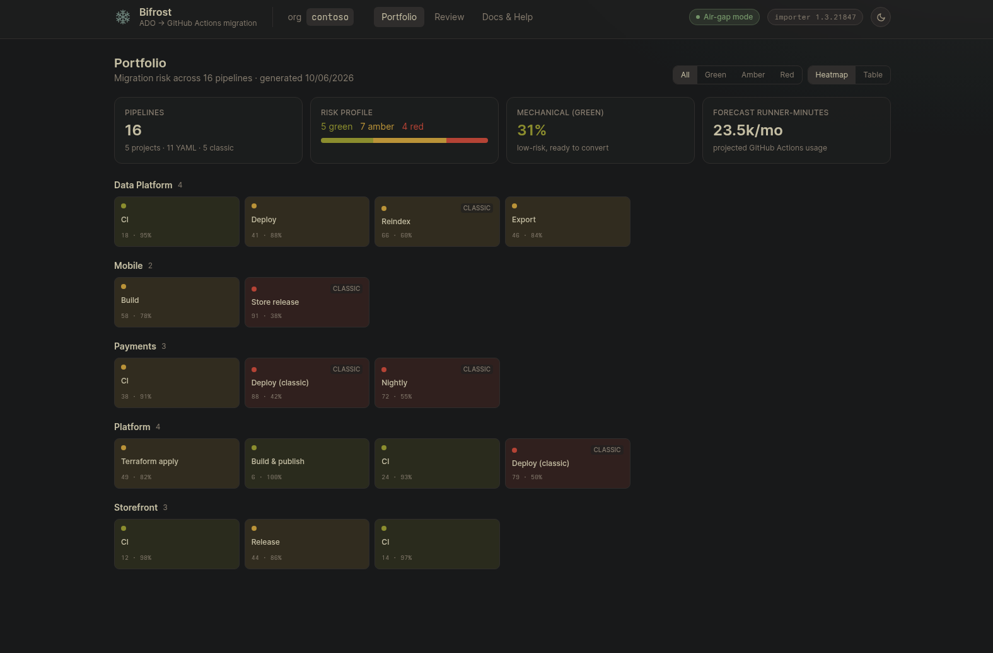The image size is (993, 653).
Task: Click the red status dot on Nightly
Action: coord(384,370)
